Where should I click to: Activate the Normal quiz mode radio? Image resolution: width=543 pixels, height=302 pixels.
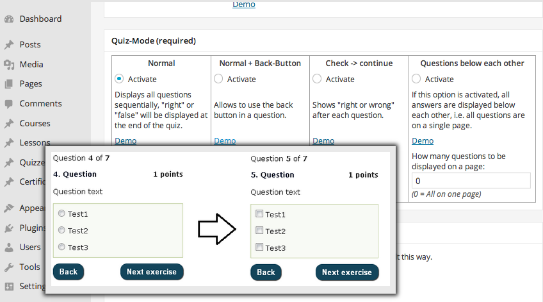[119, 79]
